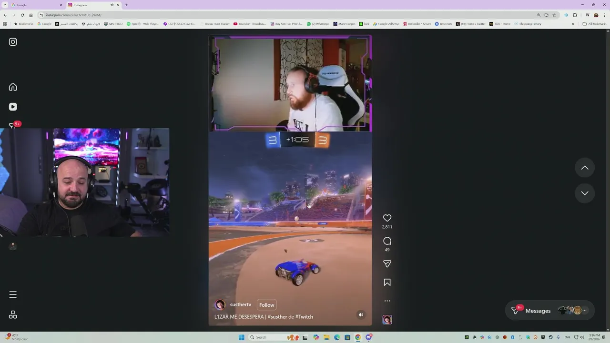Reload the page
The image size is (610, 343).
(22, 15)
